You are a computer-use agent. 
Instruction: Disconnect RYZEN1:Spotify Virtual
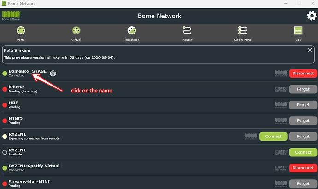303,168
